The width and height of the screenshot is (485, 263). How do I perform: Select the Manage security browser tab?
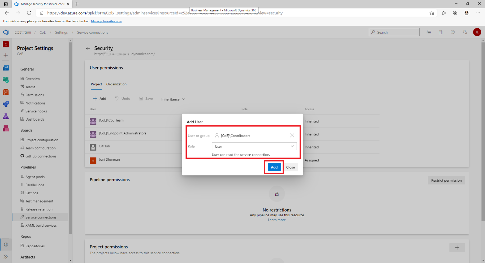tap(42, 4)
